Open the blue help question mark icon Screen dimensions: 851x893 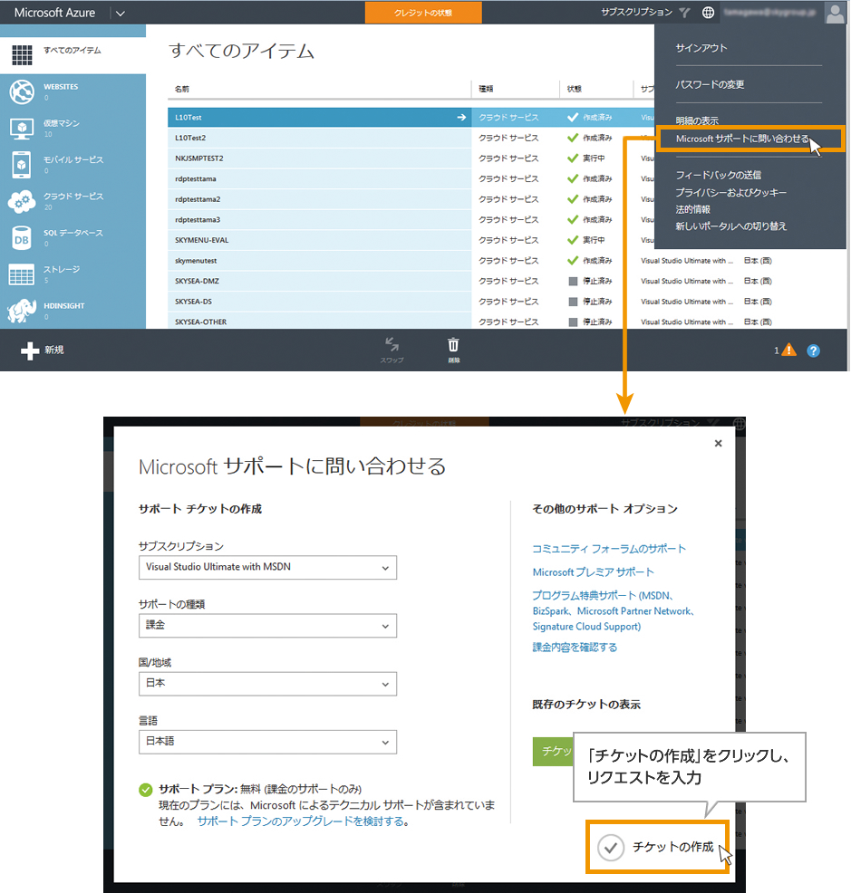(x=813, y=350)
